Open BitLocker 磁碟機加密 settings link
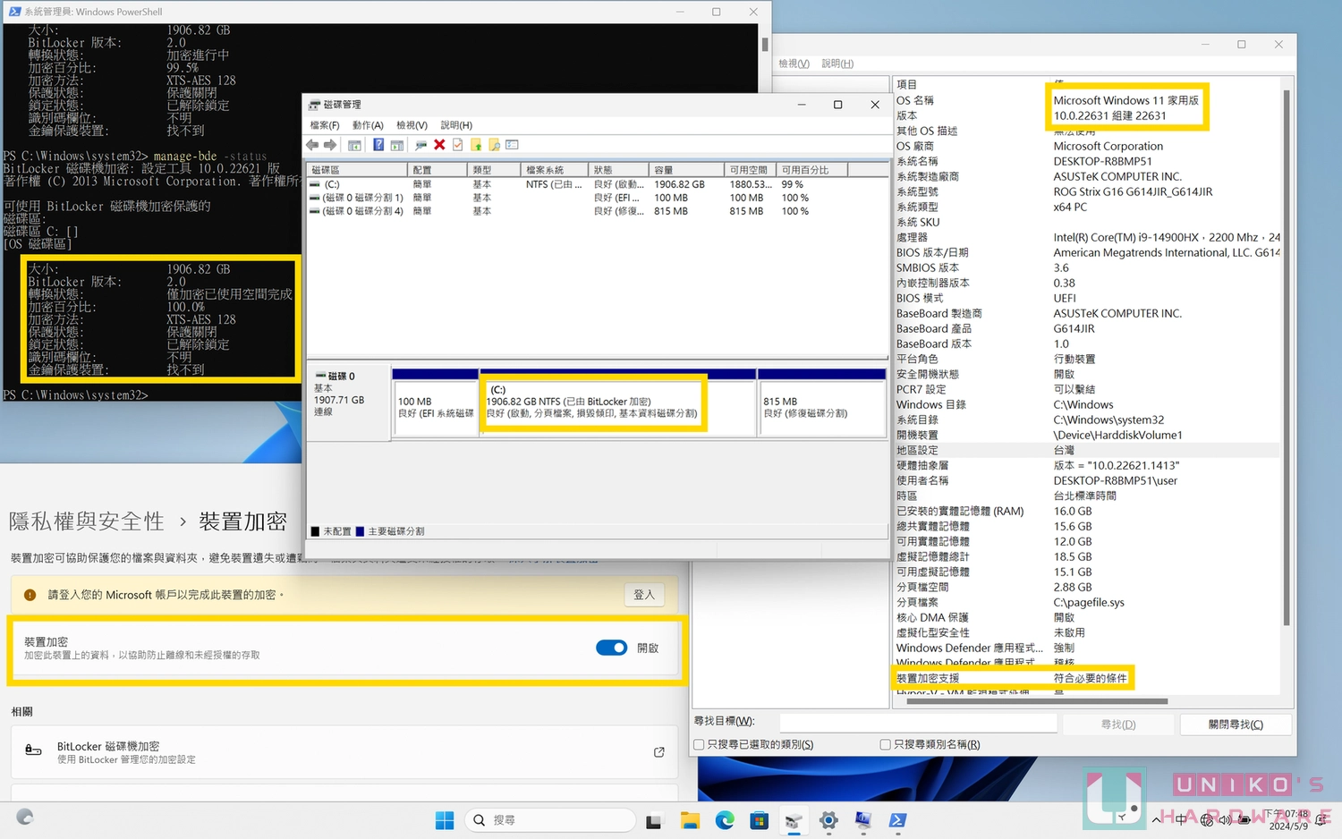 tap(344, 752)
